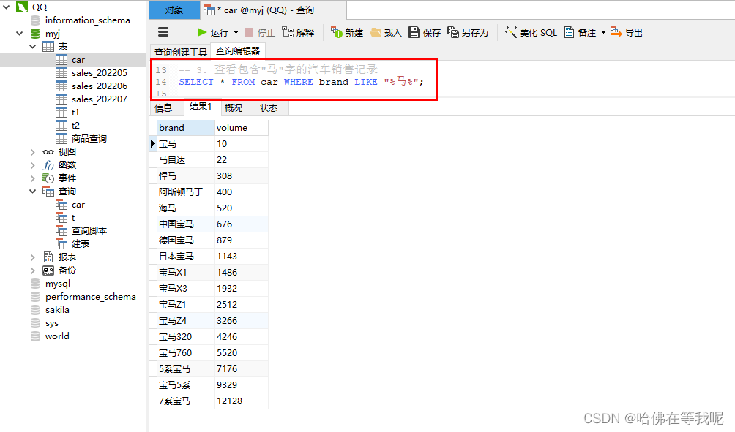Collapse the QQ connection node

7,7
